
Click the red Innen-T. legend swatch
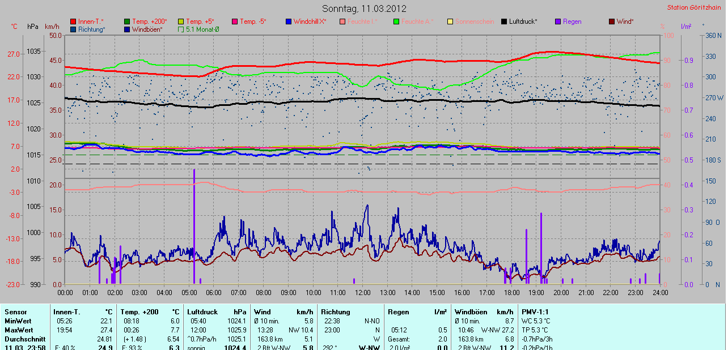(73, 22)
